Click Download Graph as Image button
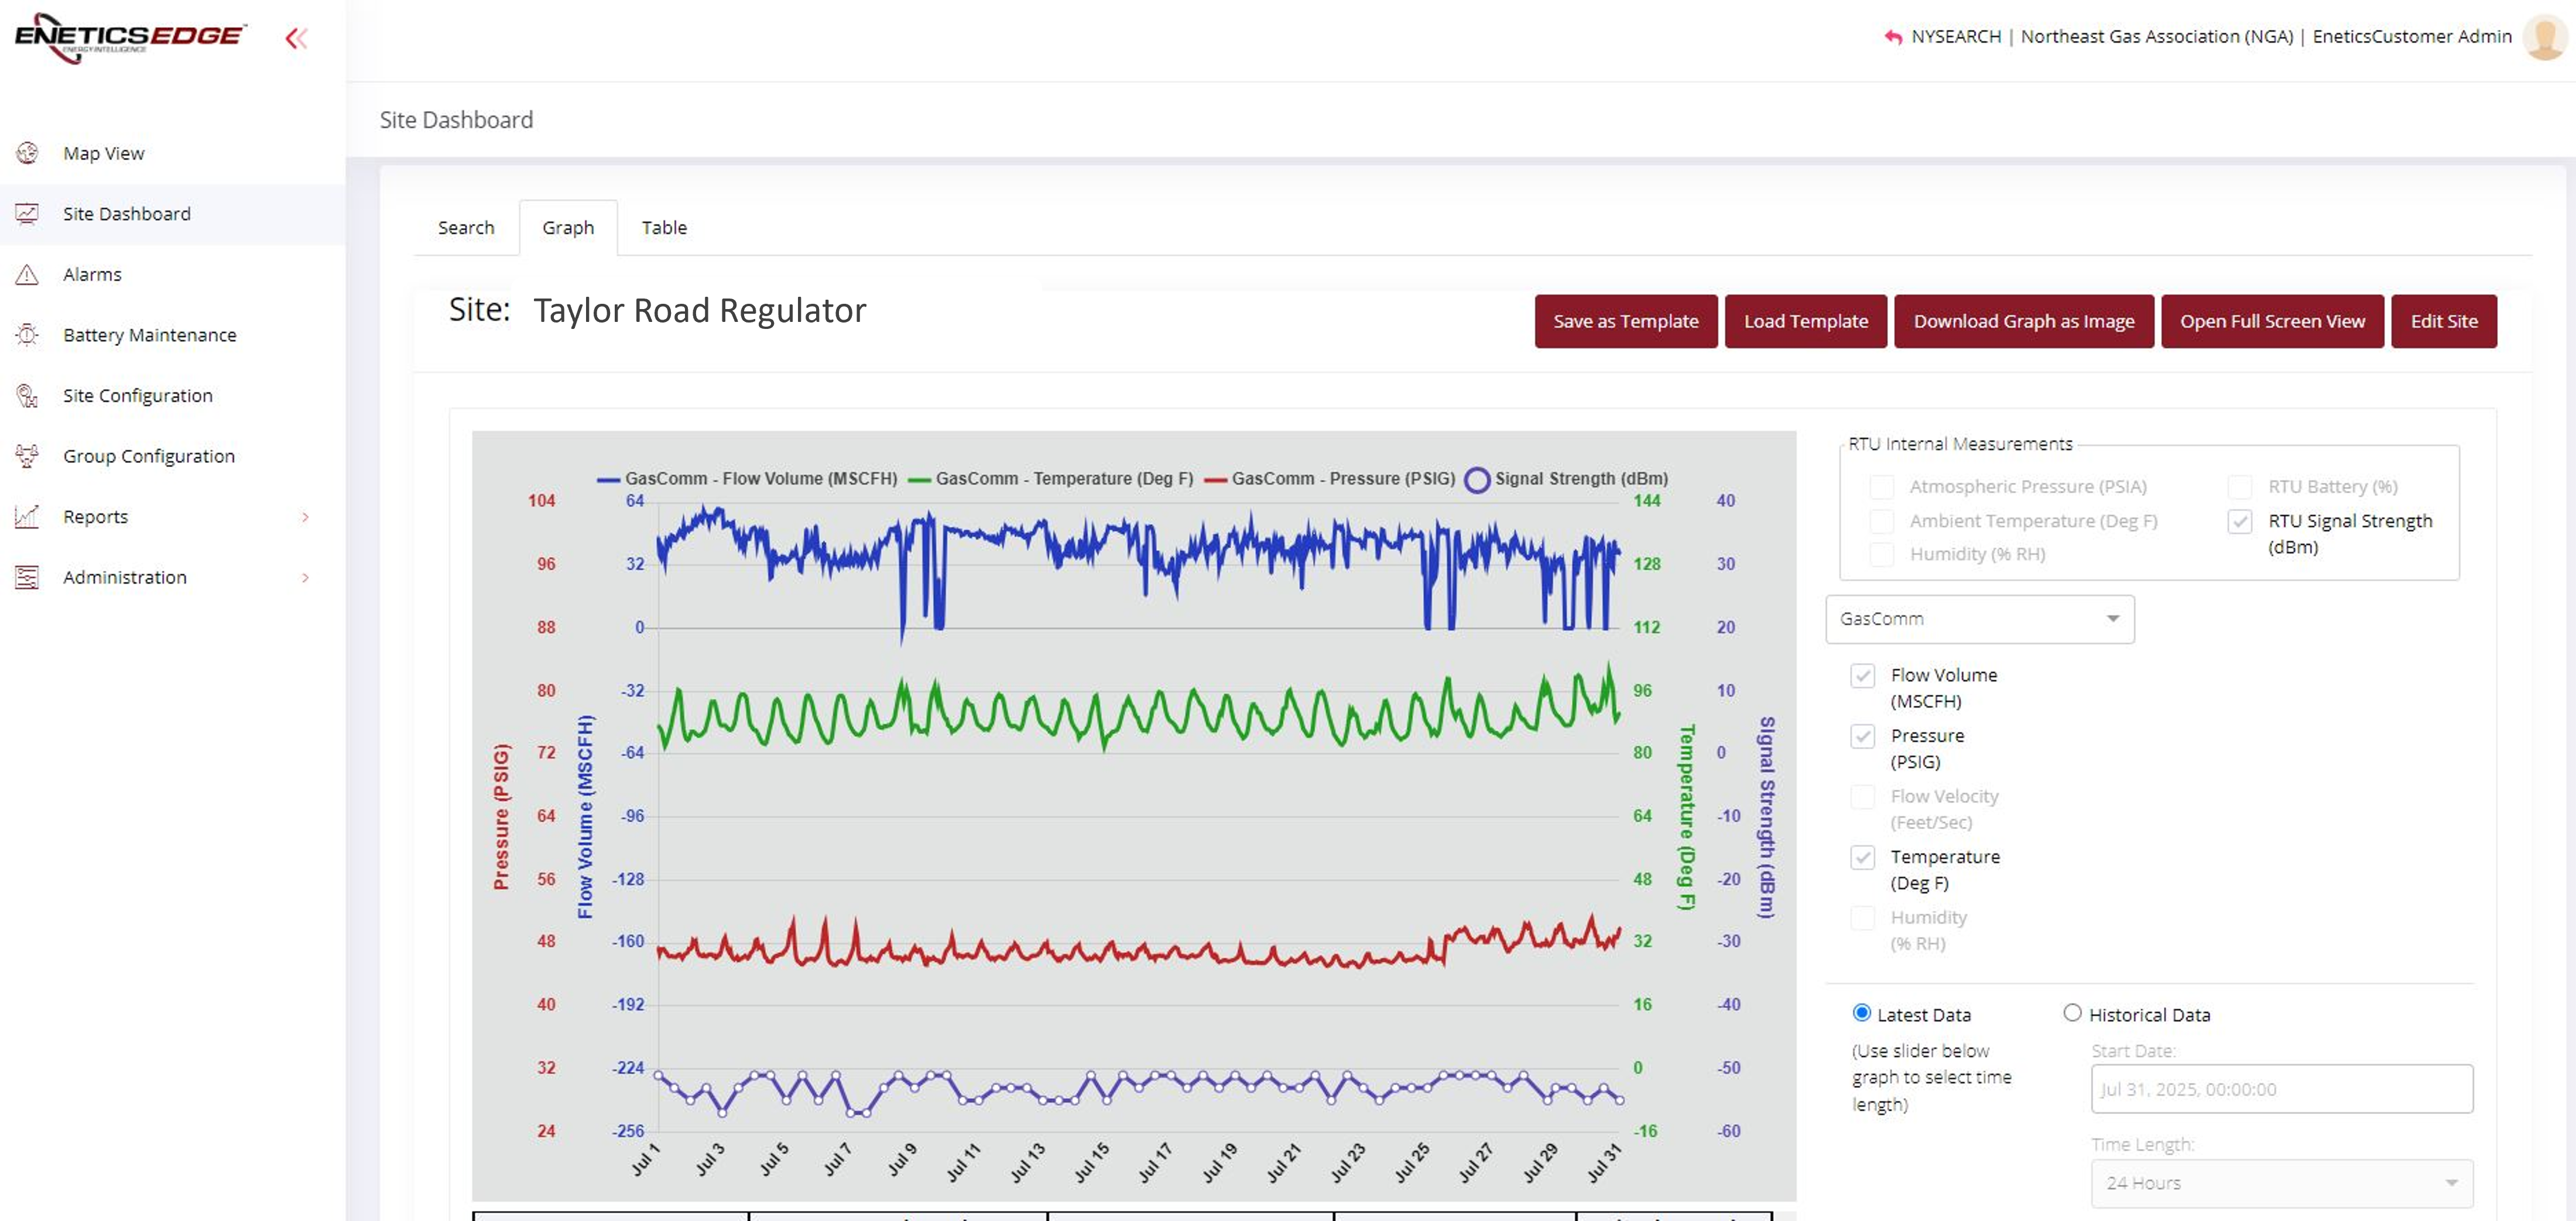Viewport: 2576px width, 1221px height. click(x=2023, y=321)
